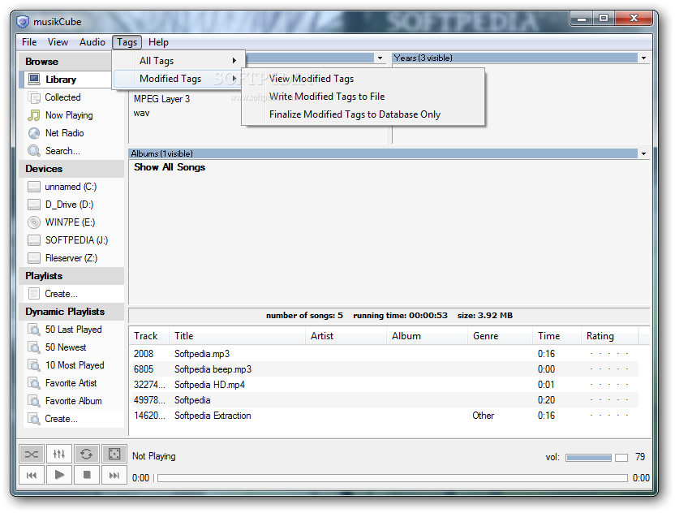Select the unnamed (C:) drive icon
The image size is (675, 513).
(33, 187)
